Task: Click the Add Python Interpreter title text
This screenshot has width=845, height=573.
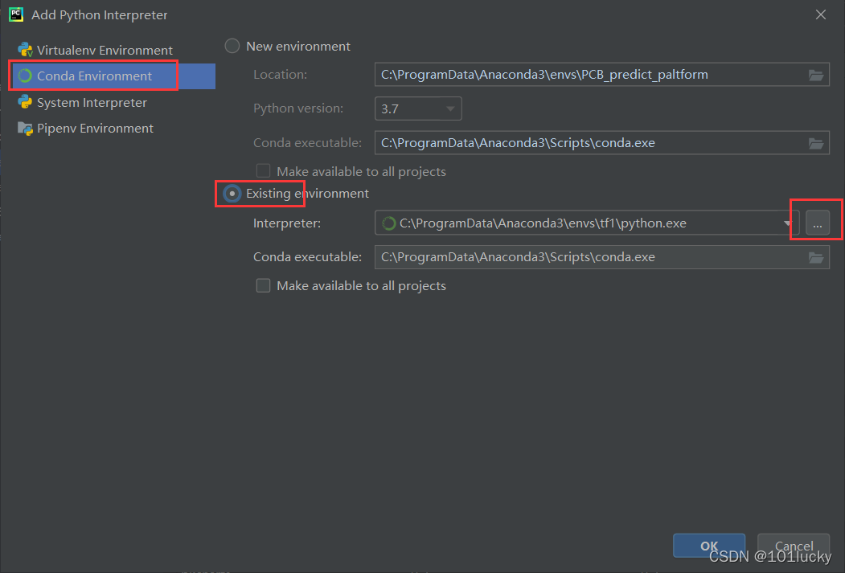Action: point(100,15)
